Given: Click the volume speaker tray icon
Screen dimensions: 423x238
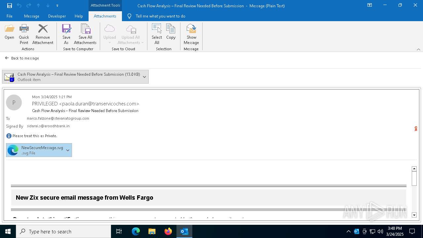Looking at the screenshot, I should (x=380, y=231).
